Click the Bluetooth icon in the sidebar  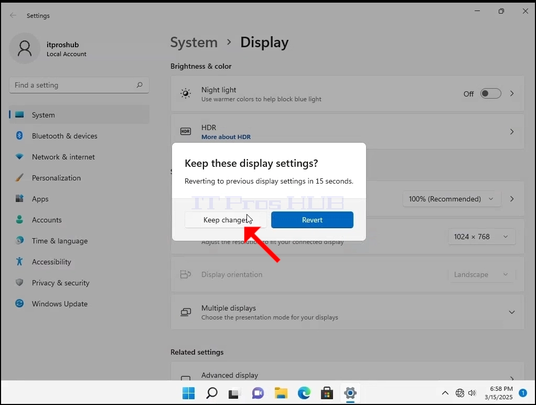coord(19,135)
